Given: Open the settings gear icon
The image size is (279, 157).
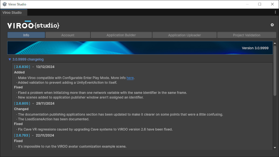Looking at the screenshot, I should click(x=272, y=25).
